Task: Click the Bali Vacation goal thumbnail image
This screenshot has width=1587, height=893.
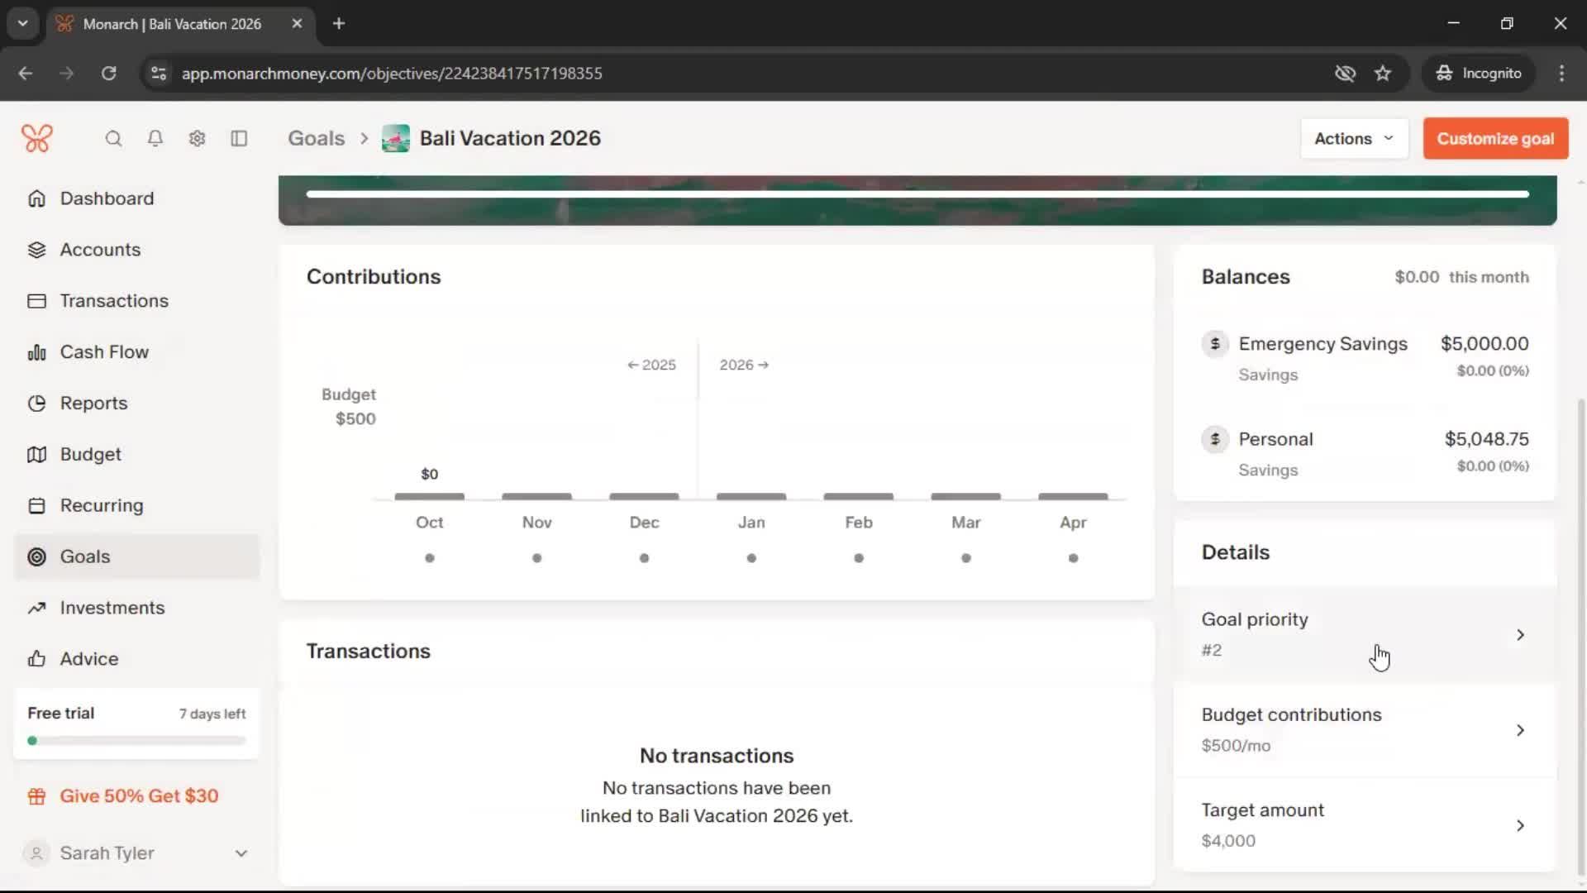Action: coord(395,138)
